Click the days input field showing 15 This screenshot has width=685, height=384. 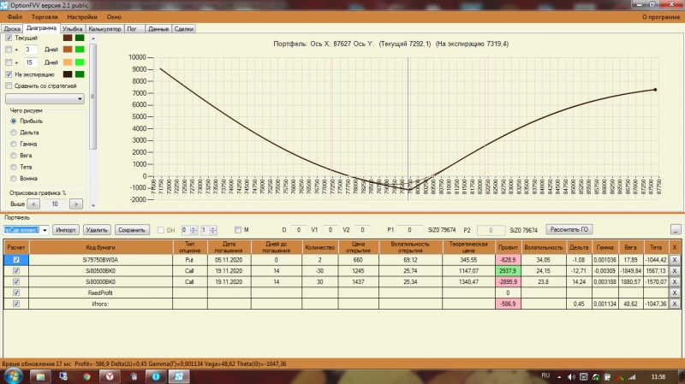tap(31, 62)
